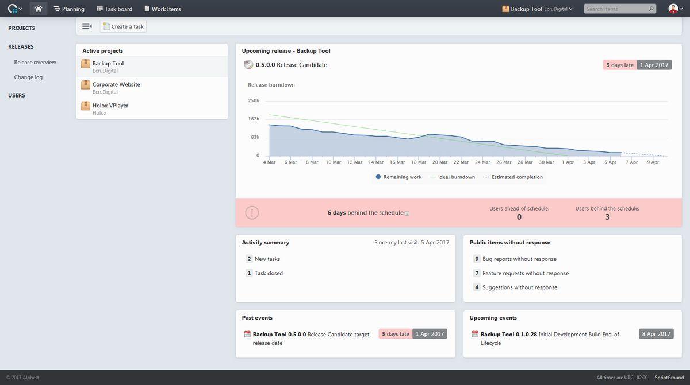Click the calendar icon under Upcoming events

pyautogui.click(x=475, y=334)
